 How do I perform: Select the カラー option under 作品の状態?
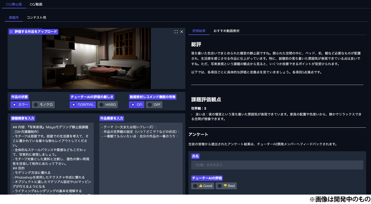(x=20, y=104)
